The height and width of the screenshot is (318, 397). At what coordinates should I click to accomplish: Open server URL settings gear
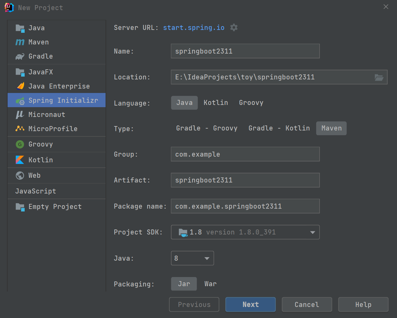pyautogui.click(x=234, y=27)
